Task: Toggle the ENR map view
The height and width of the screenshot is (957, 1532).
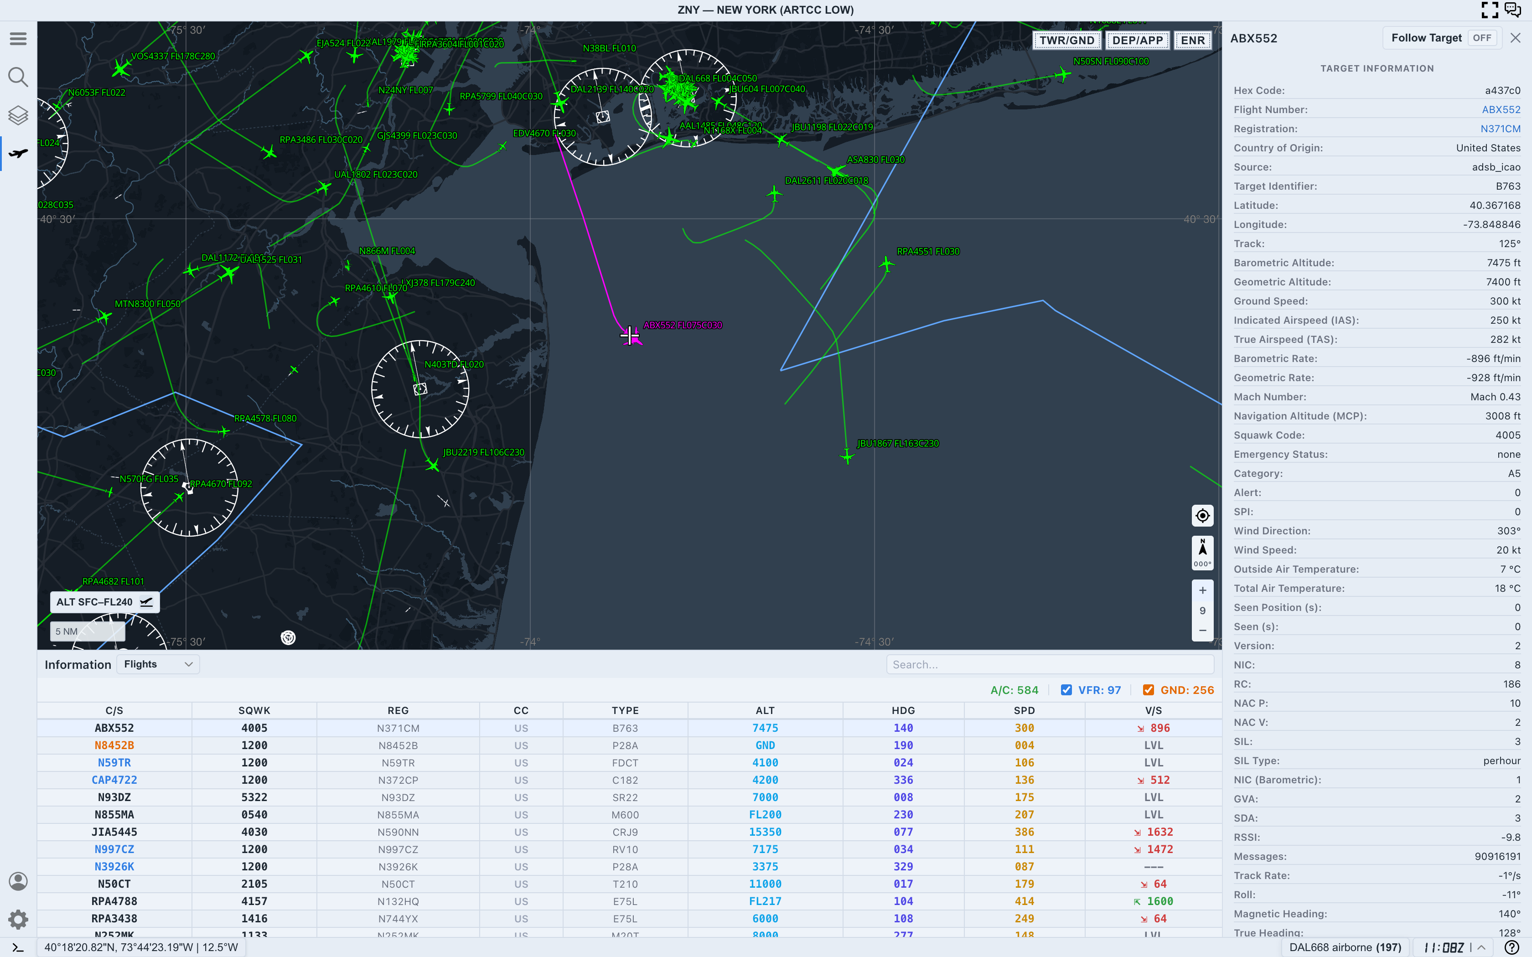Action: pos(1193,41)
